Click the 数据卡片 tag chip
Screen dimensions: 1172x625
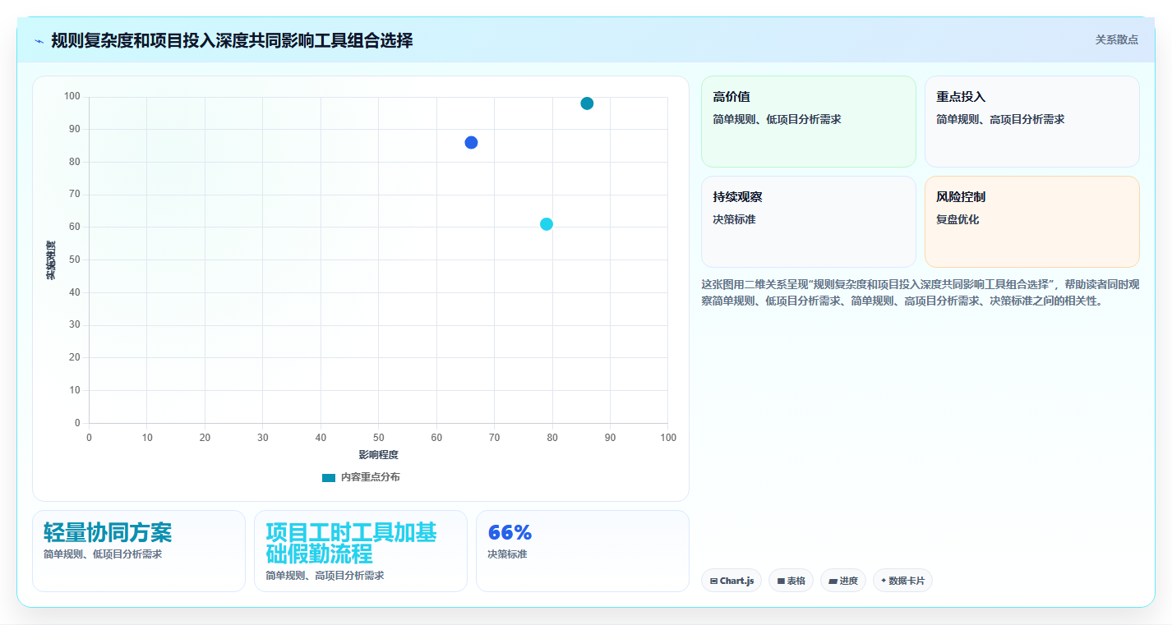click(x=902, y=581)
